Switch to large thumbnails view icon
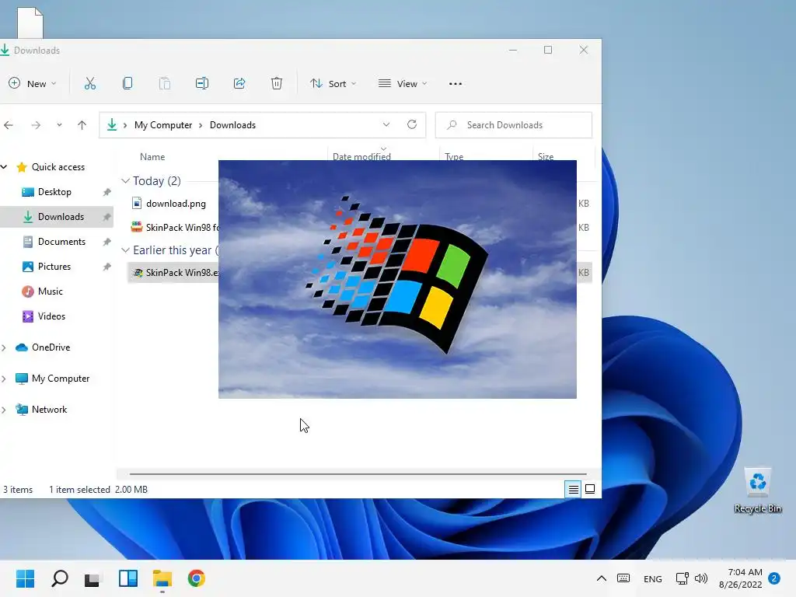Image resolution: width=796 pixels, height=597 pixels. 590,489
